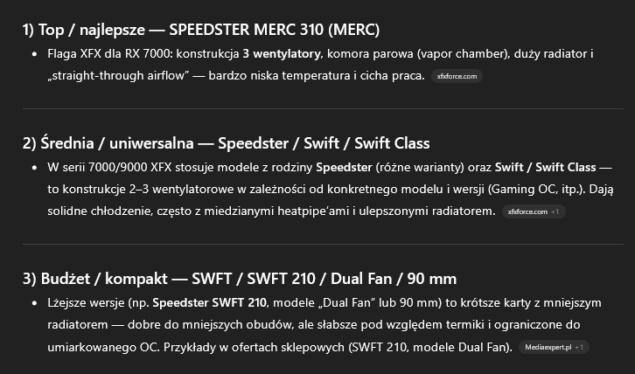Click the +1 counter beside Mediaexpert.pl
635x374 pixels.
pos(580,348)
